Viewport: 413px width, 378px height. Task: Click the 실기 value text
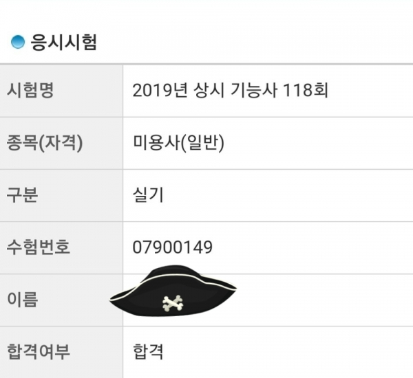click(148, 195)
